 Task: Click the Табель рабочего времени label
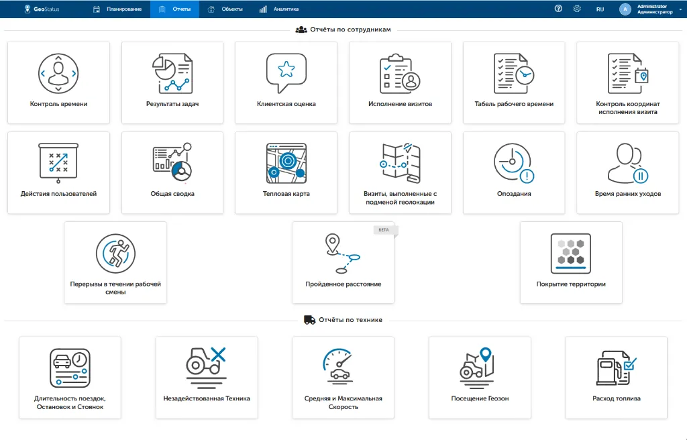[x=514, y=104]
